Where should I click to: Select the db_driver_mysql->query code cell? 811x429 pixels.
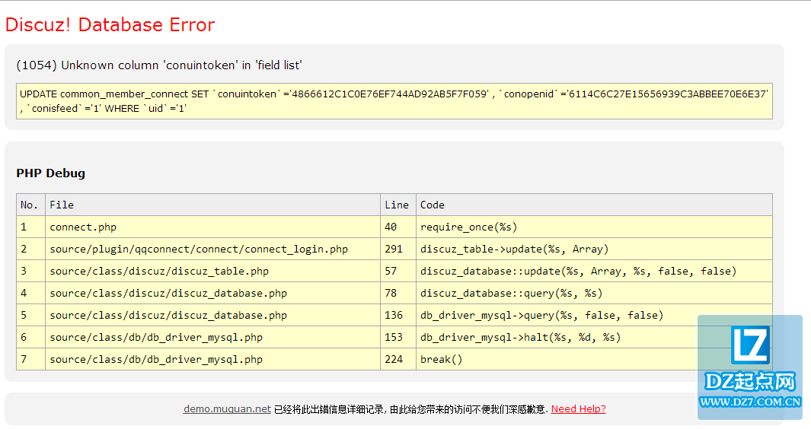[594, 316]
